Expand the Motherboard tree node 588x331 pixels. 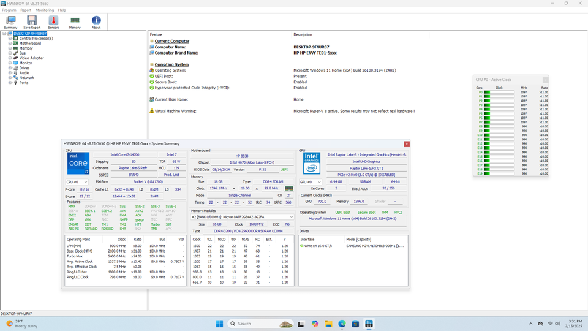10,44
